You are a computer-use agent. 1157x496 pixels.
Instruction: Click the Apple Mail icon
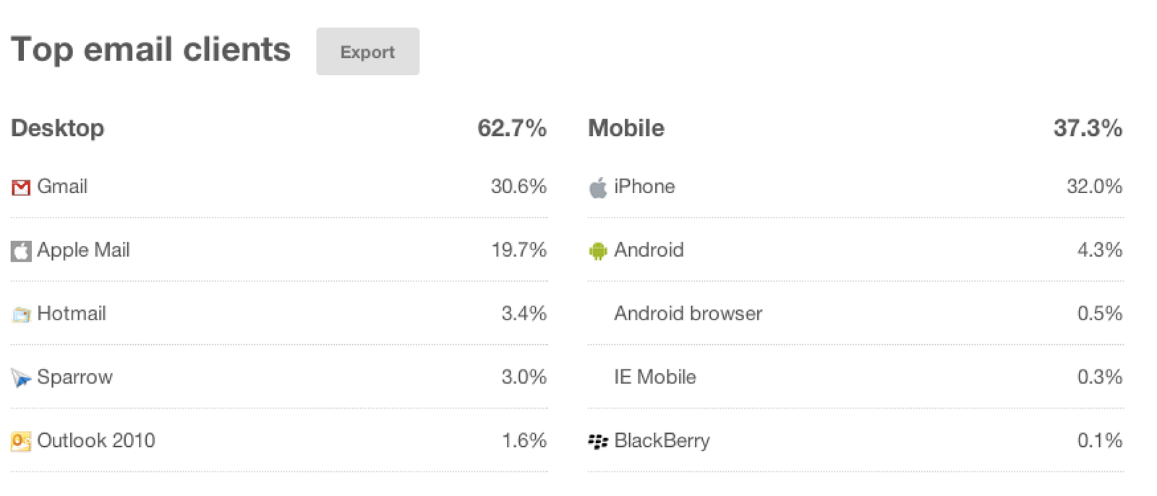(21, 251)
